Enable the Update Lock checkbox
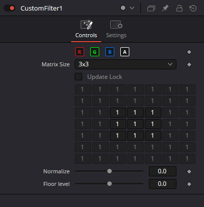This screenshot has height=207, width=204. point(78,77)
